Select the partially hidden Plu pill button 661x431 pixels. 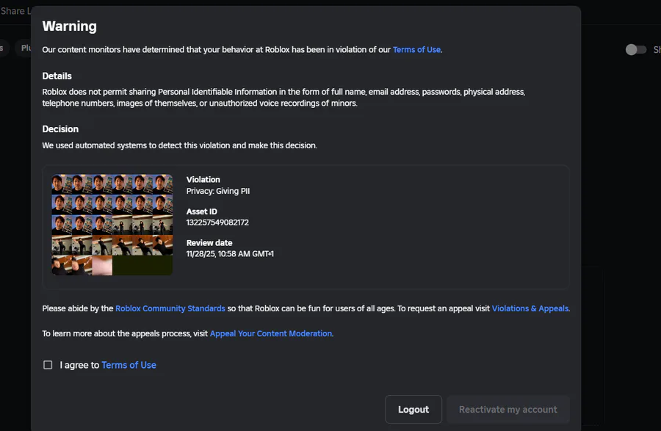coord(25,48)
